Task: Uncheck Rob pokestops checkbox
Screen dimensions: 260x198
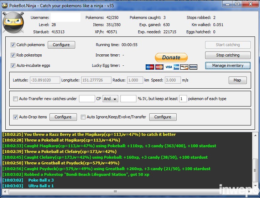Action: pos(13,55)
